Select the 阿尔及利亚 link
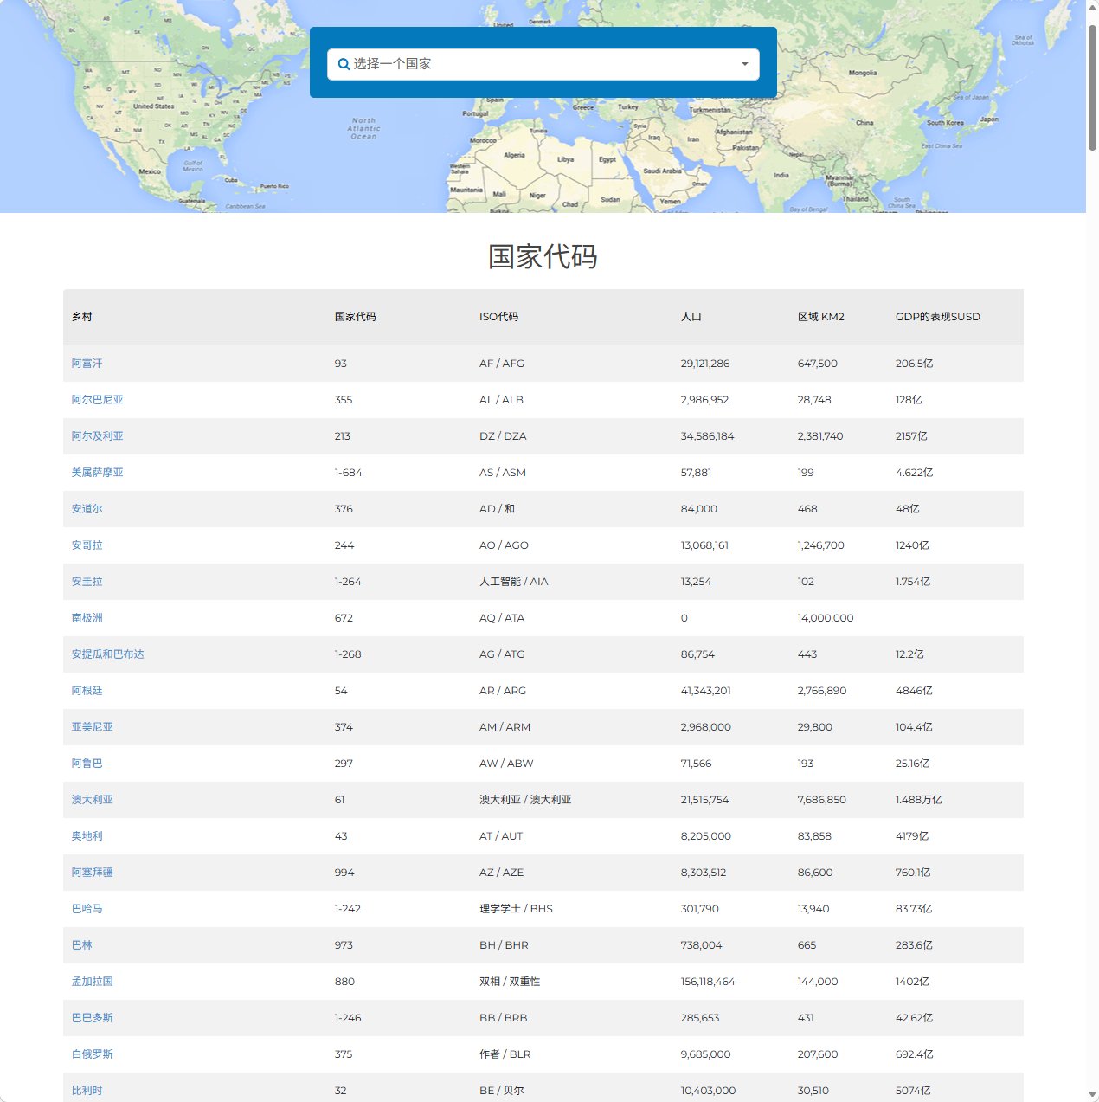This screenshot has height=1102, width=1099. point(97,436)
